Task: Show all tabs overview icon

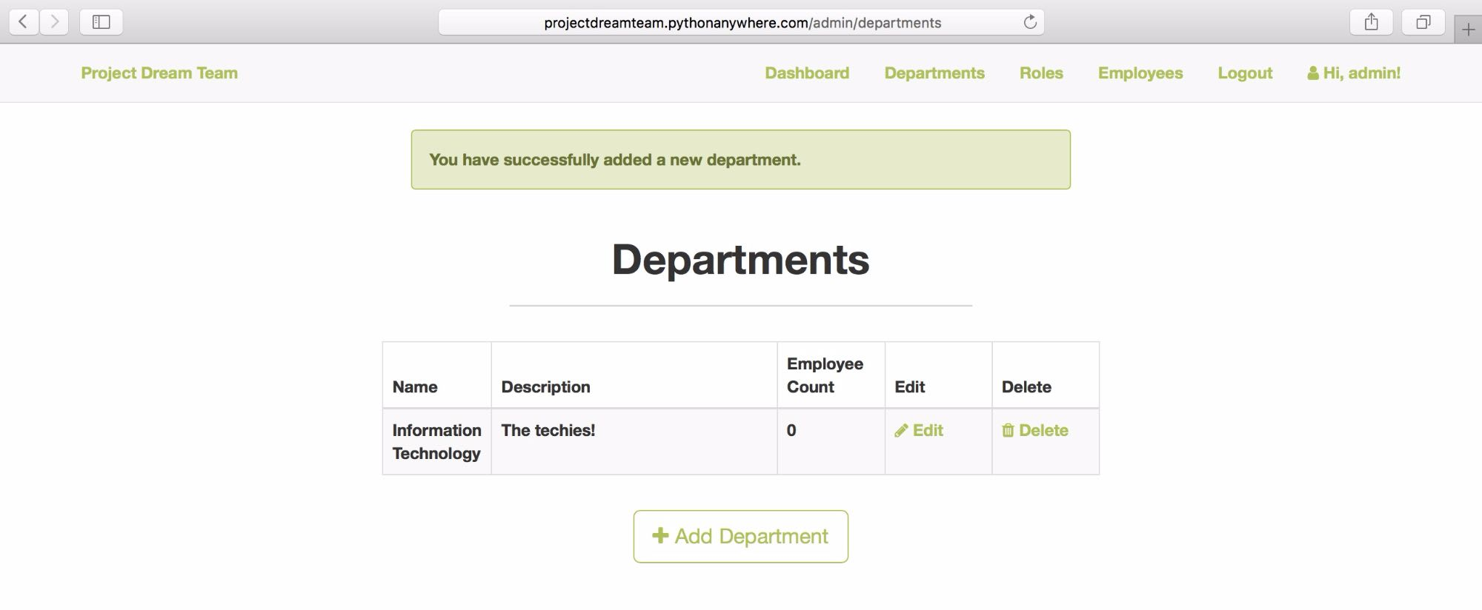Action: 1423,22
